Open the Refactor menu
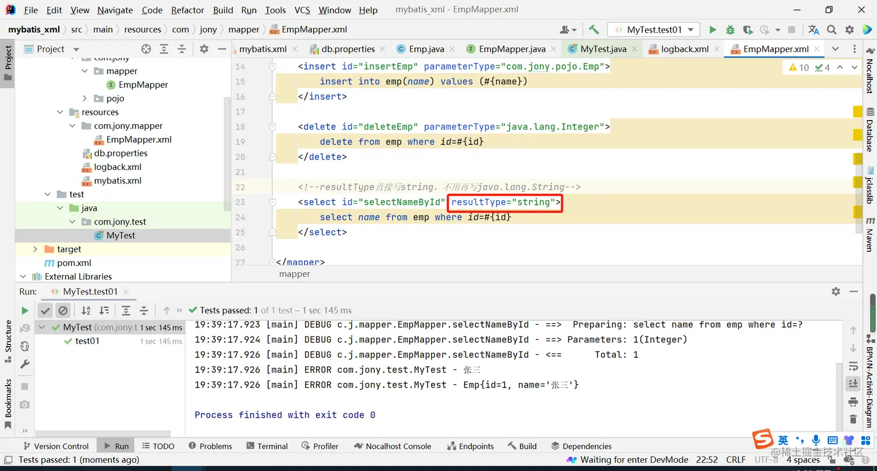The image size is (877, 471). [x=187, y=10]
